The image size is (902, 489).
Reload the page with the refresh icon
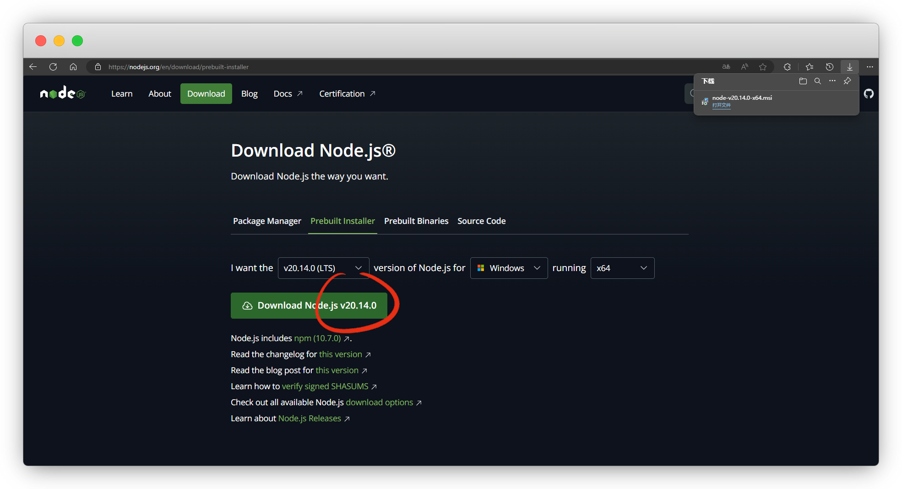point(53,67)
